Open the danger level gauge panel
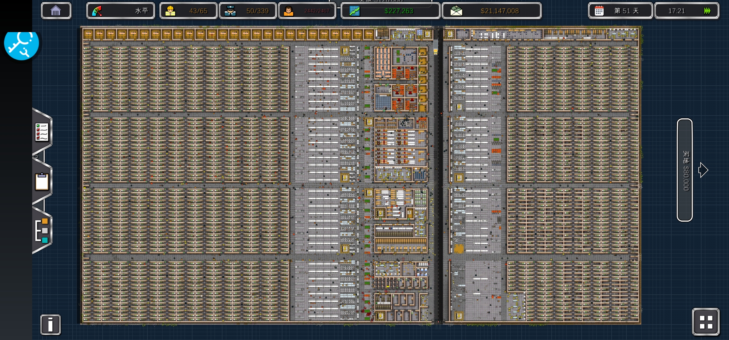The image size is (729, 340). (120, 11)
